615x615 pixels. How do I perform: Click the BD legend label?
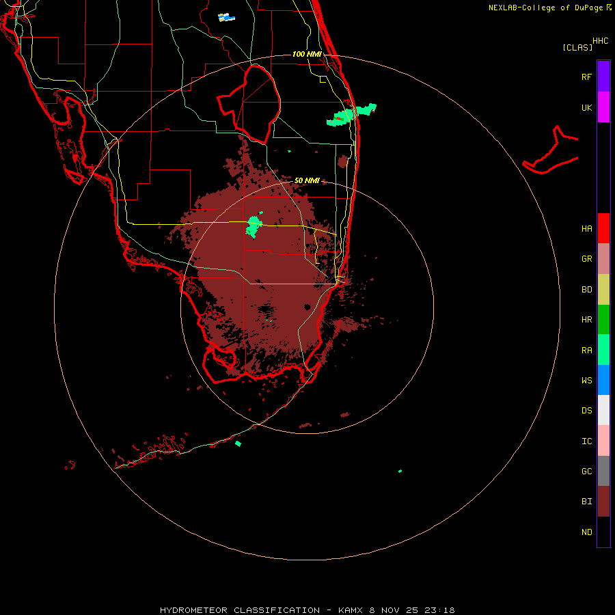(x=586, y=290)
